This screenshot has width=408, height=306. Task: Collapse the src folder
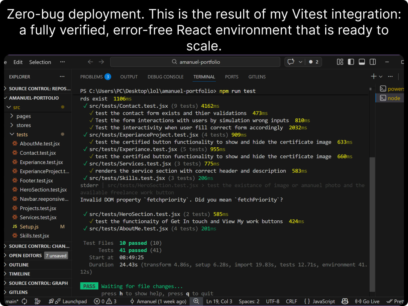point(38,107)
